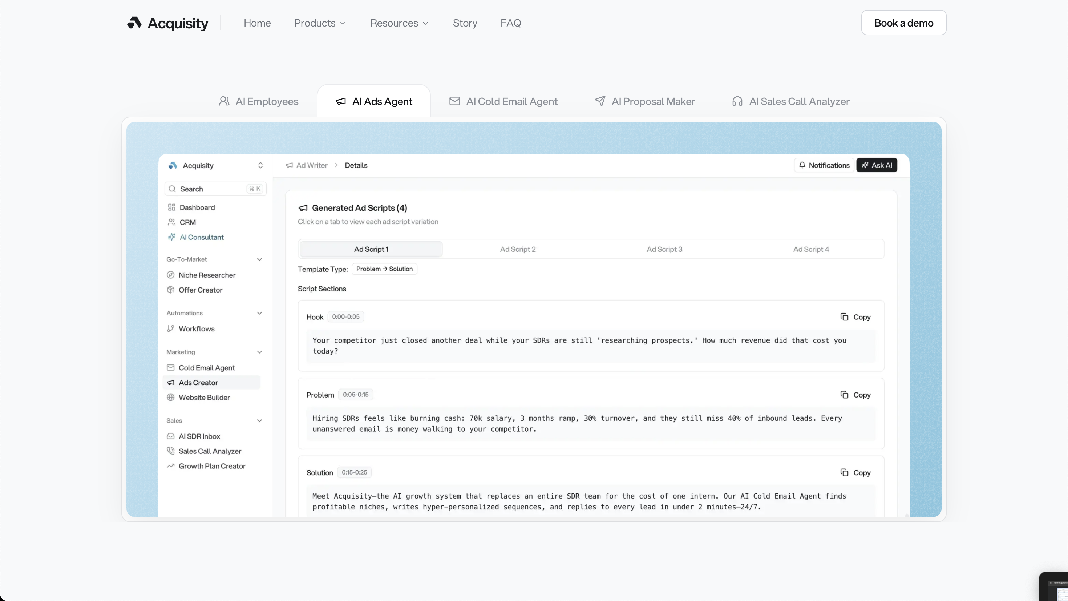Click the megaphone icon beside Generated Ad Scripts
The image size is (1068, 601).
(x=303, y=208)
